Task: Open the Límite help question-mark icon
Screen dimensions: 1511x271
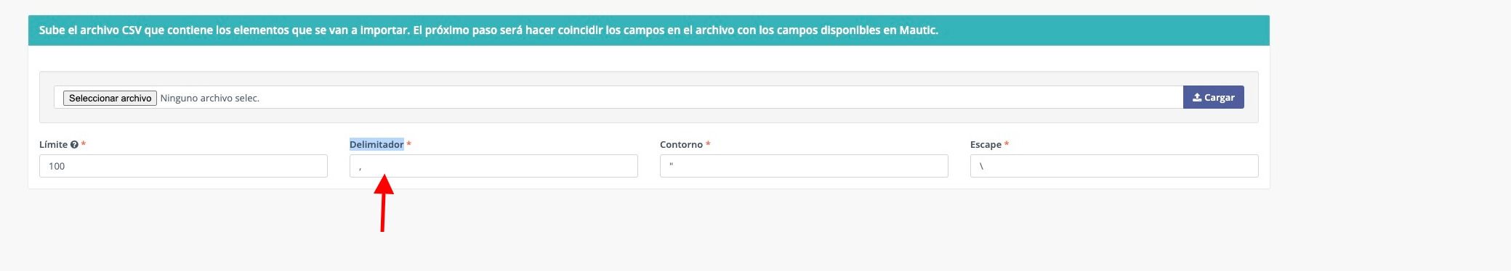Action: (x=74, y=145)
